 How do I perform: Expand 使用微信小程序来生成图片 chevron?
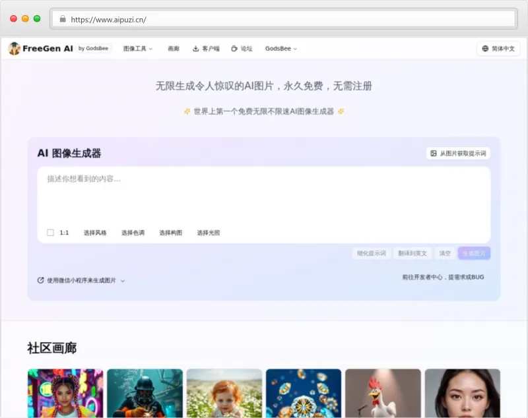[123, 281]
